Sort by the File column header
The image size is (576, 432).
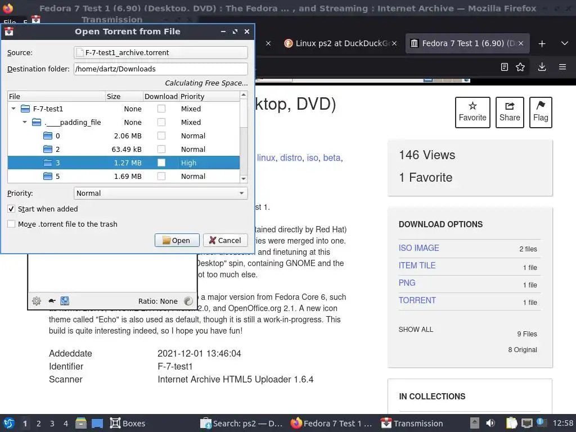57,96
